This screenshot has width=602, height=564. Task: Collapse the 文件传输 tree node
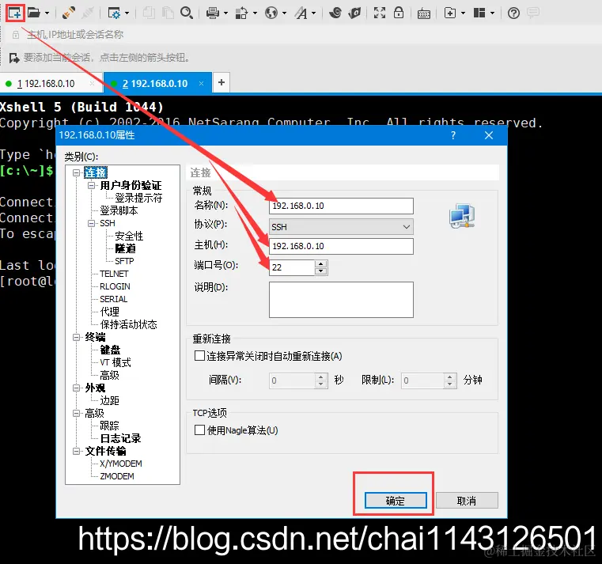(77, 451)
